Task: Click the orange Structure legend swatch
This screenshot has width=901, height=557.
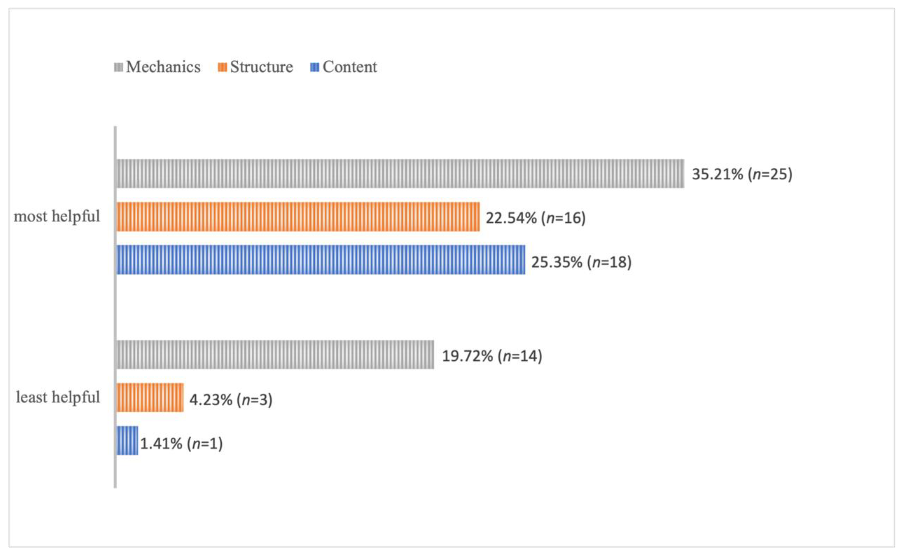Action: [x=222, y=67]
